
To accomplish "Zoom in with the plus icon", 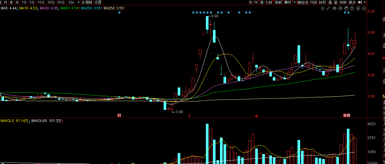I will [x=358, y=8].
